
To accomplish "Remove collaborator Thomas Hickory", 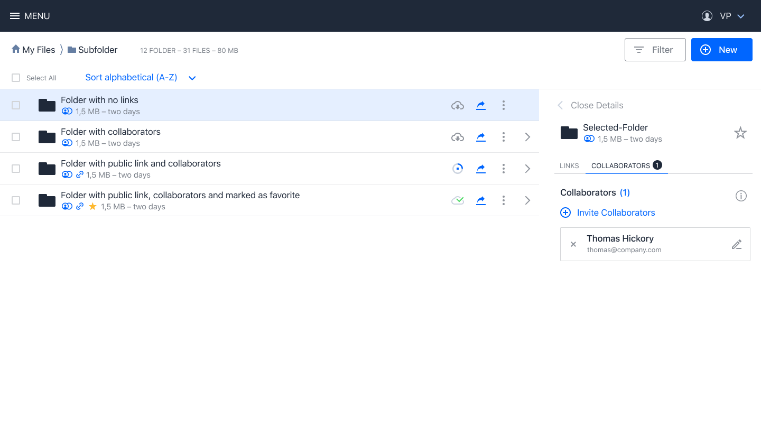I will (x=573, y=244).
